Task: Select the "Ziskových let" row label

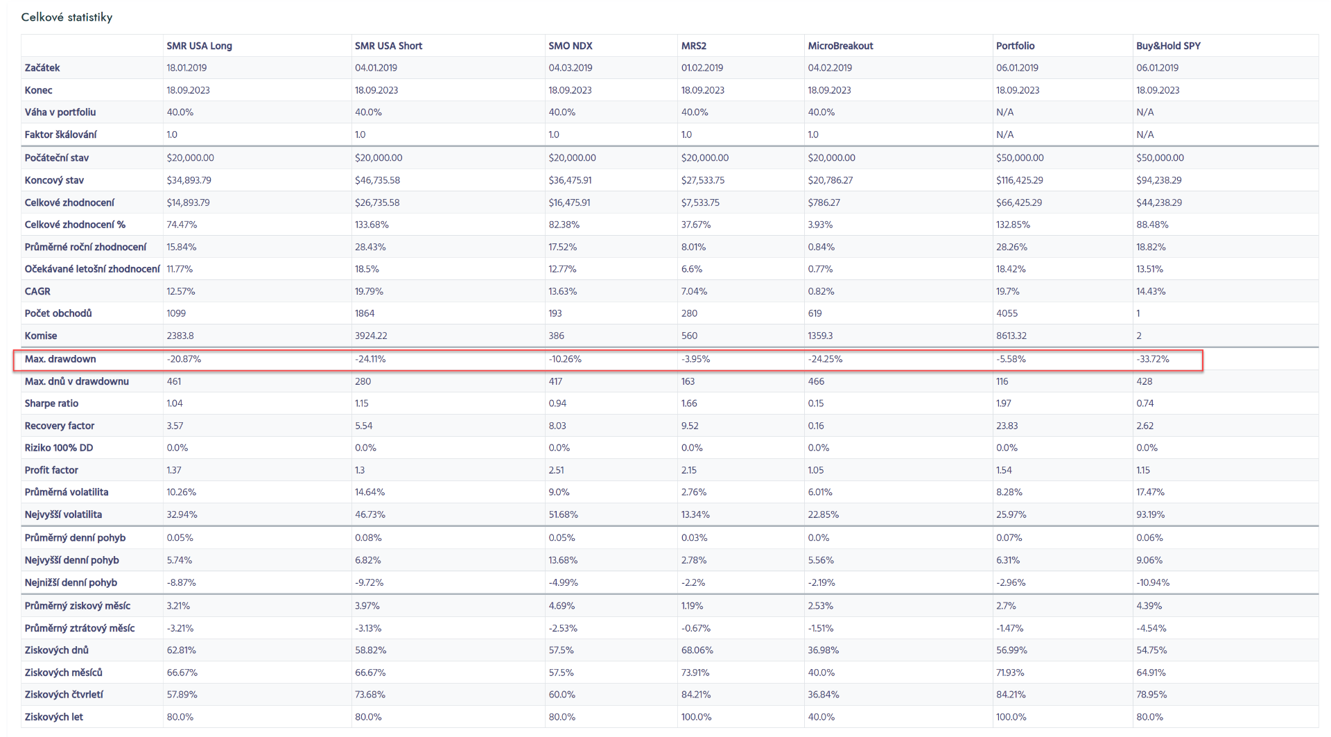Action: click(53, 717)
